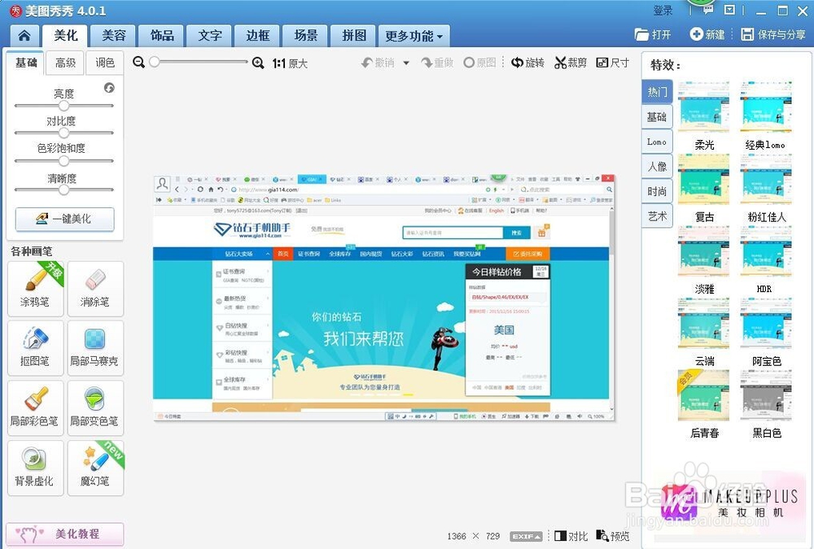The image size is (814, 549).
Task: Select the 抠图笔 cutout pen tool
Action: [x=35, y=348]
